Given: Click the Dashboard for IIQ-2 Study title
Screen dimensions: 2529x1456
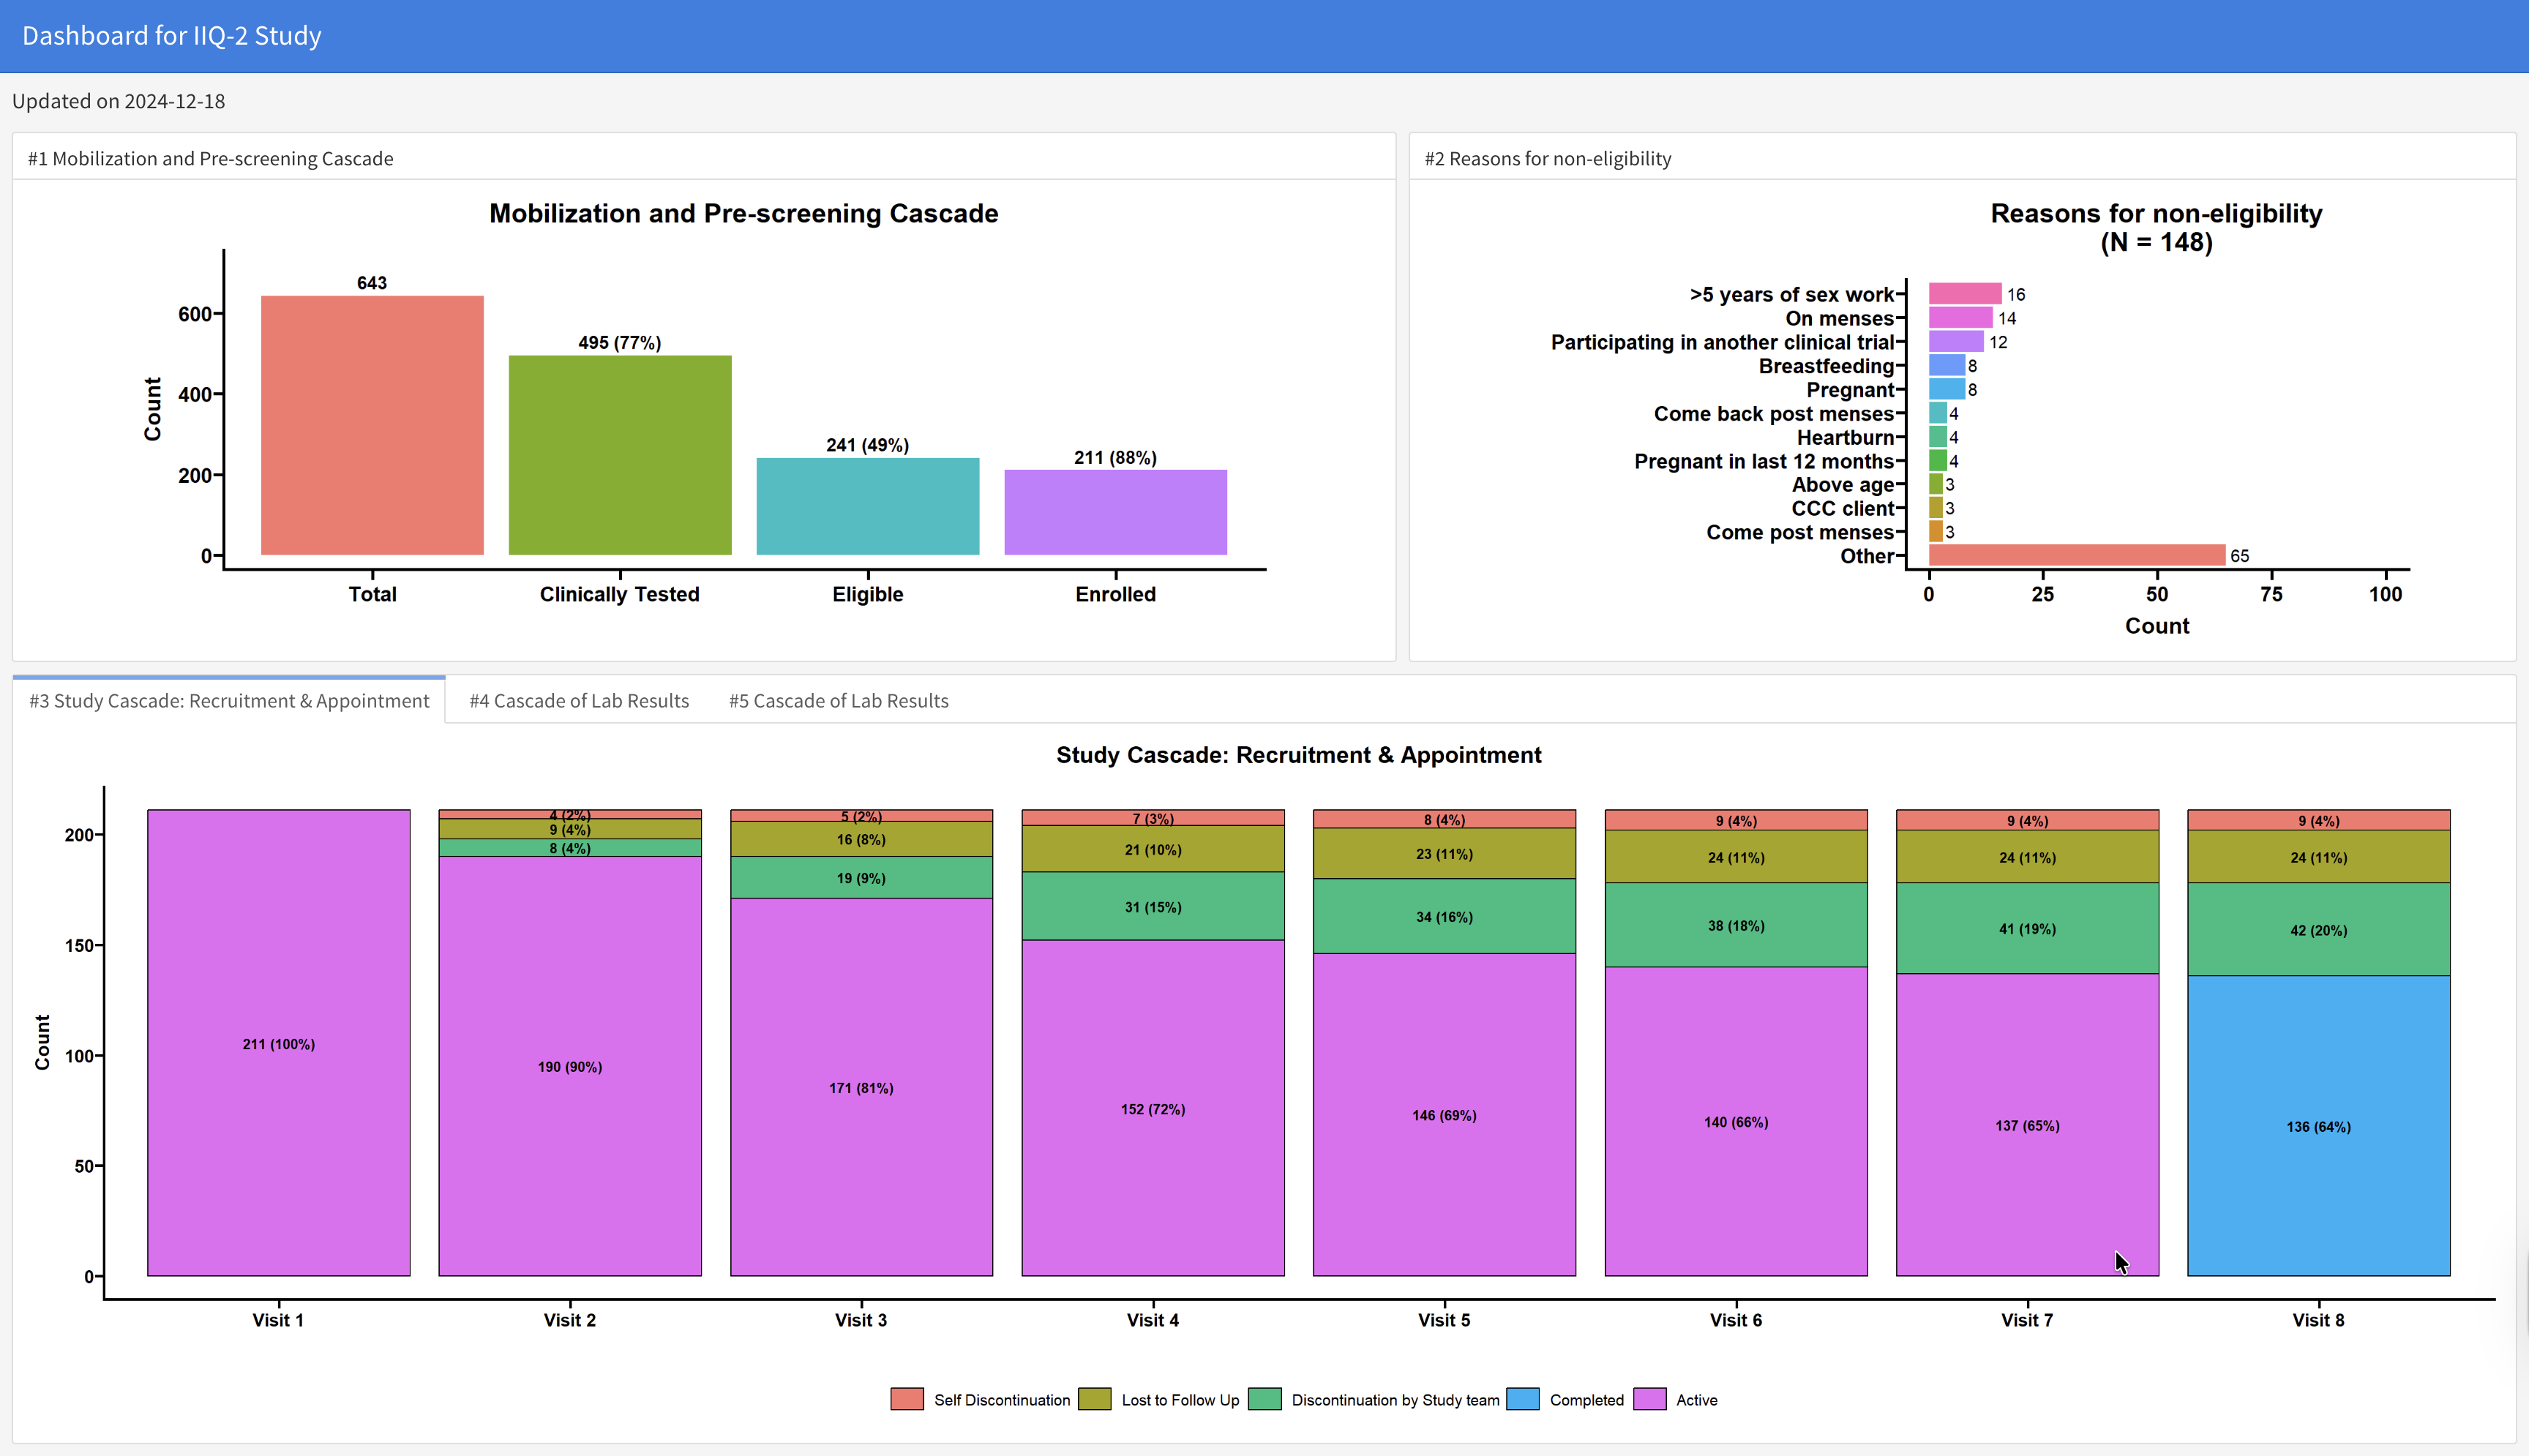Looking at the screenshot, I should [x=172, y=36].
